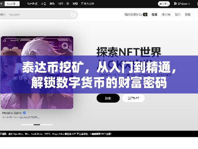Switch to the Web3 tab in header
The image size is (198, 149).
pos(12,4)
